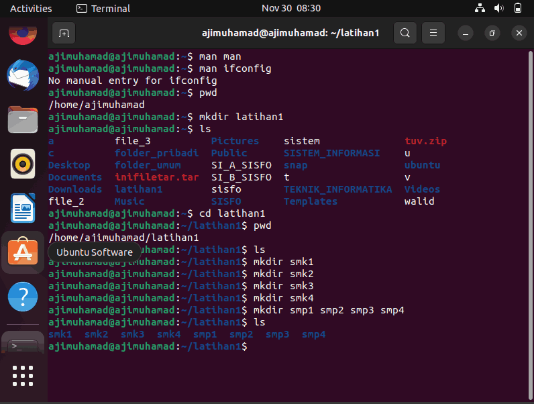Click 'SI_A_SISFO' in the listing
This screenshot has height=404, width=534.
tap(242, 165)
